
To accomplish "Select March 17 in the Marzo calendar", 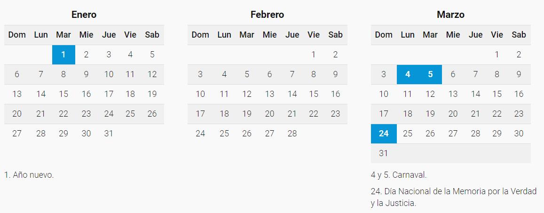I will coord(384,114).
